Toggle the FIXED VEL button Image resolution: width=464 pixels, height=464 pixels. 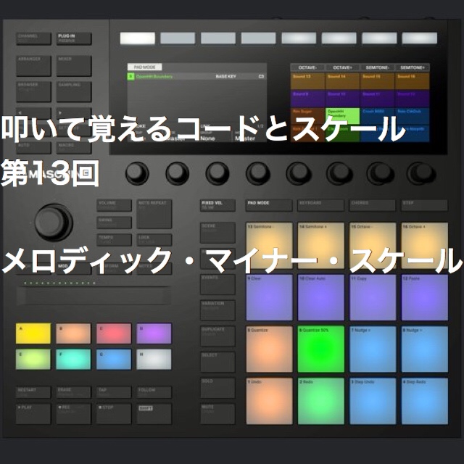pos(217,205)
